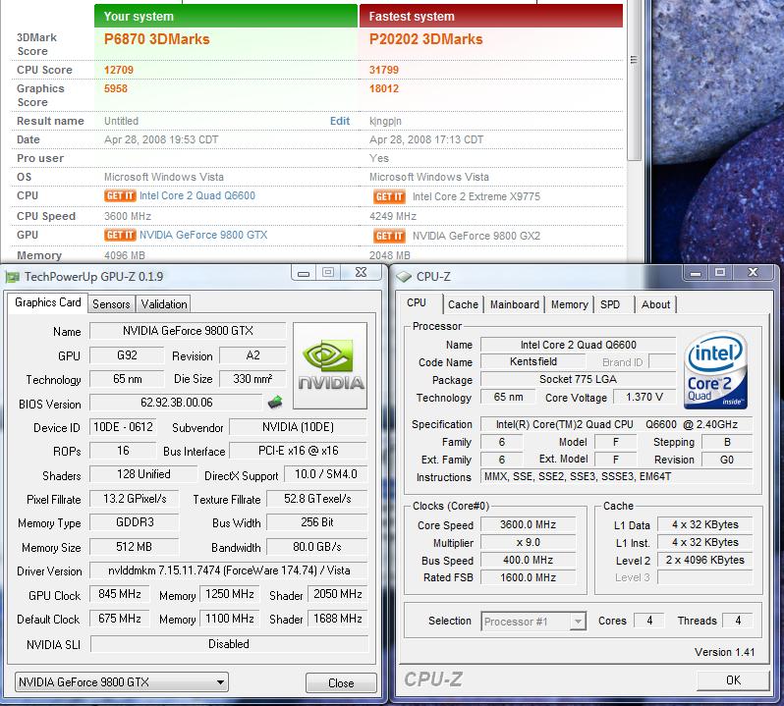
Task: Click the NVIDIA logo in GPU-Z
Action: coord(330,365)
